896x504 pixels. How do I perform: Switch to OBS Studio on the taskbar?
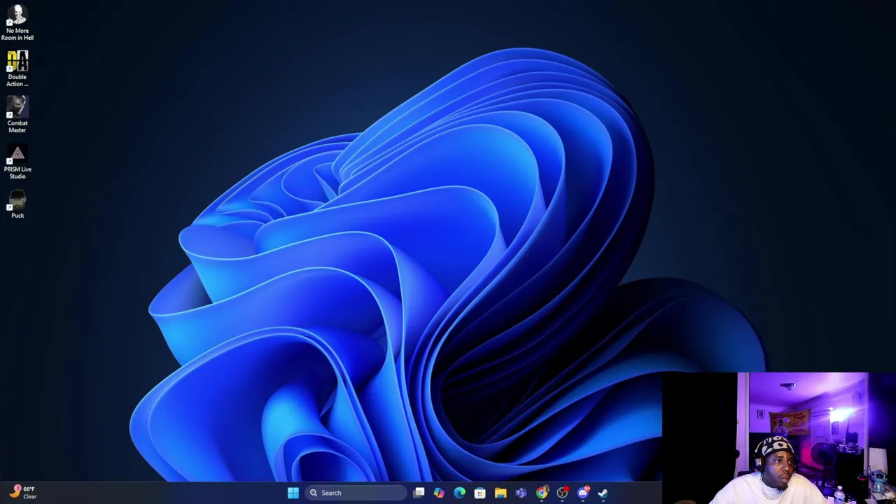[x=562, y=493]
